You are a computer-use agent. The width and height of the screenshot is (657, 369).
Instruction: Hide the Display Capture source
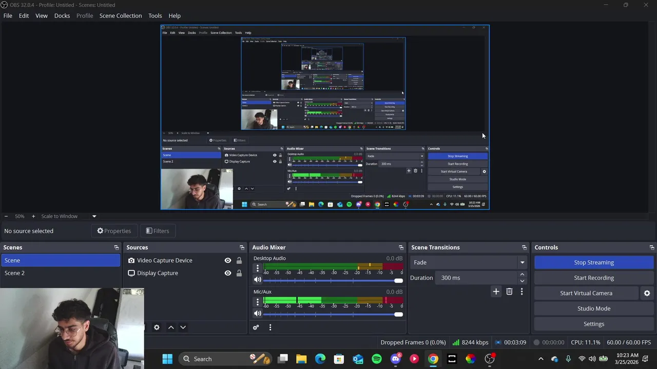[228, 273]
